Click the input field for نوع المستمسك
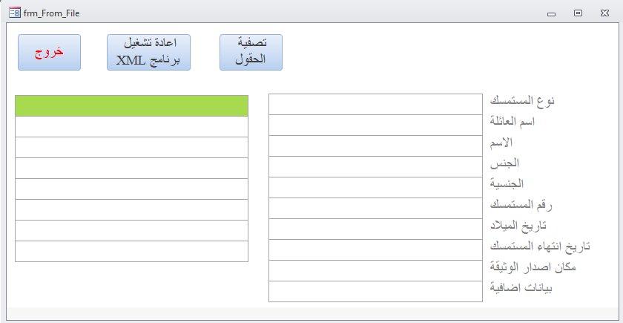 (375, 104)
